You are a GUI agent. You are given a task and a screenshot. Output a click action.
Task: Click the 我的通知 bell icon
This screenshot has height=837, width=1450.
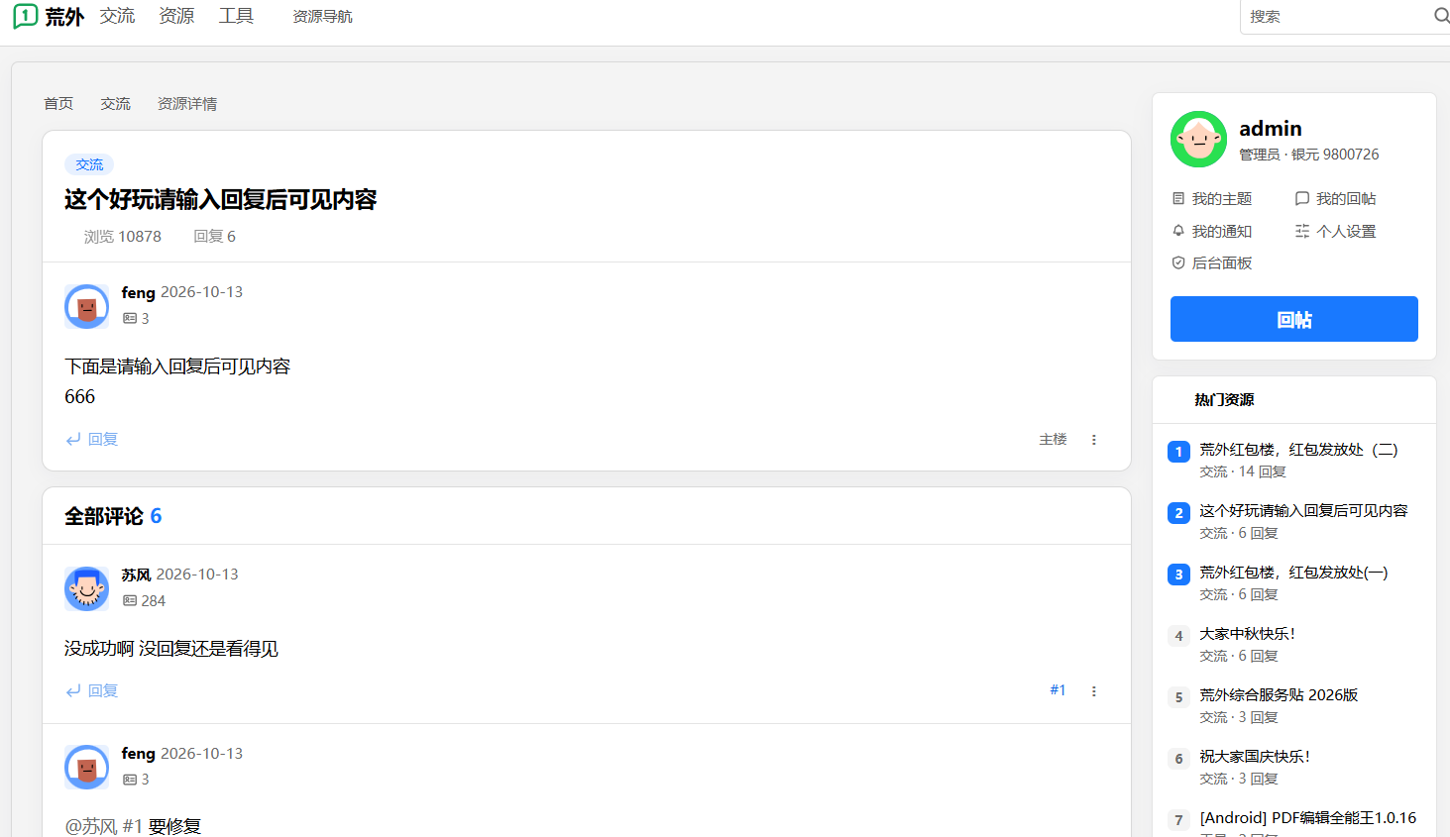[1178, 231]
